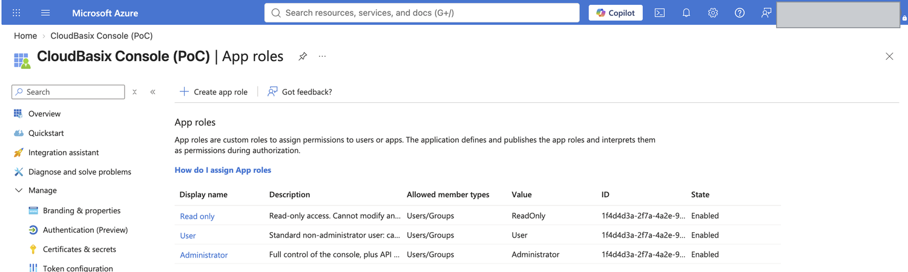Screen dimensions: 908x272
Task: Toggle expand-collapse all sidebar groups
Action: (x=134, y=92)
